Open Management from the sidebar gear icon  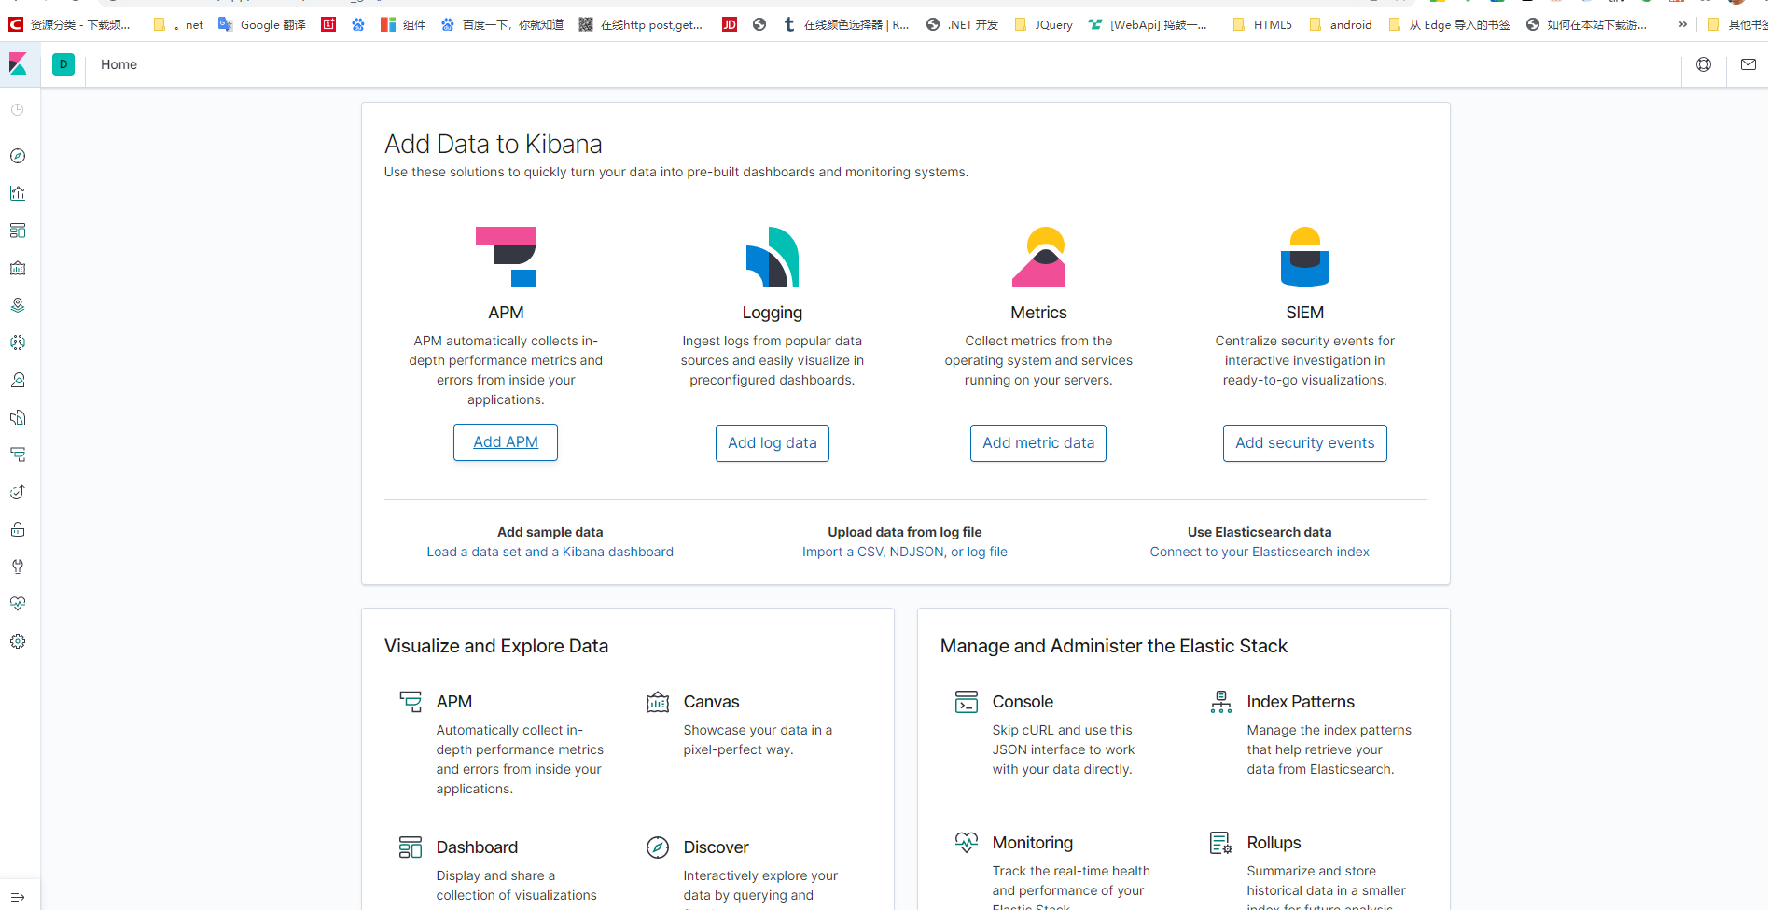point(18,641)
